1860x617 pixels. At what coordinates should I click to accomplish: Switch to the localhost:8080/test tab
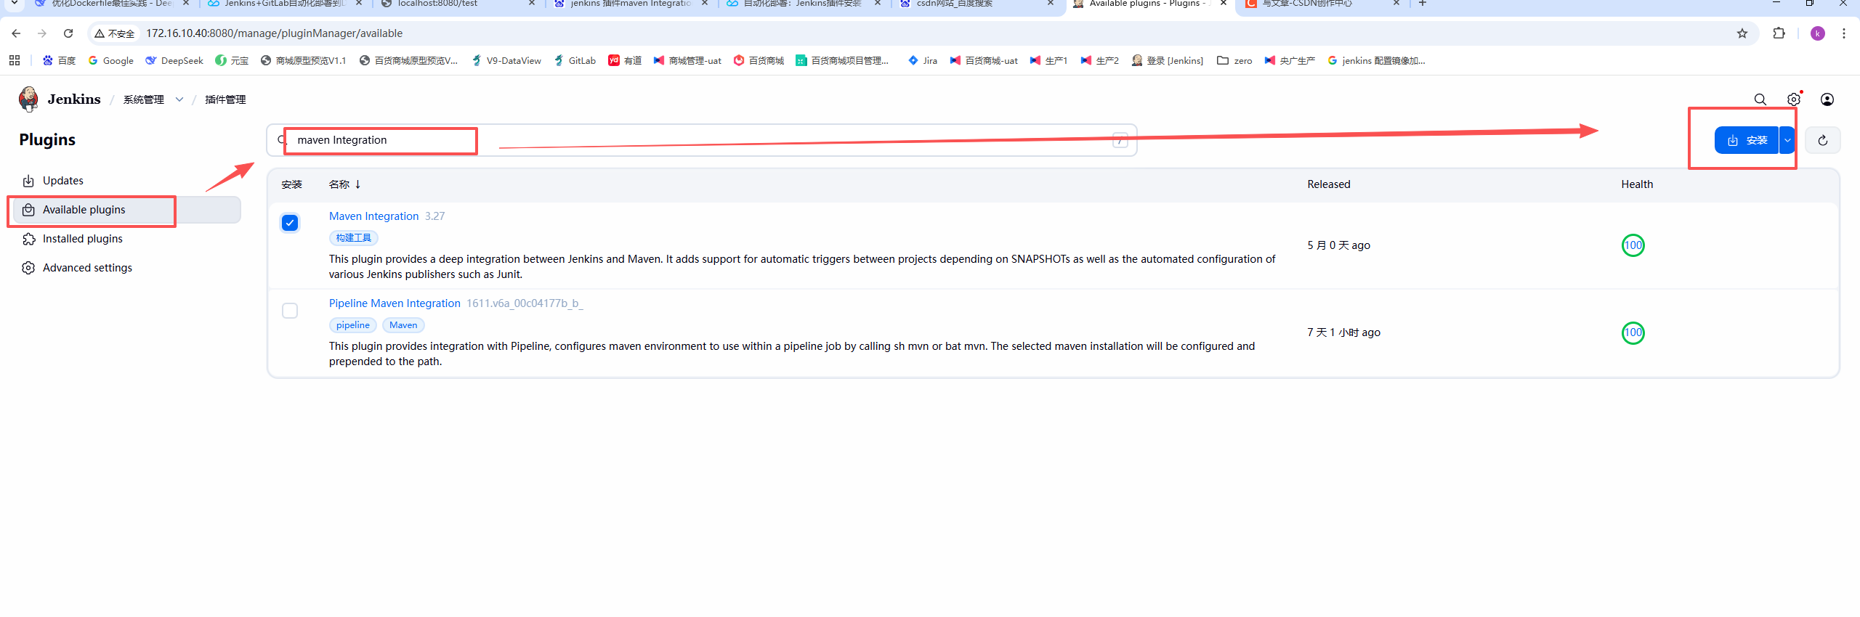coord(458,4)
